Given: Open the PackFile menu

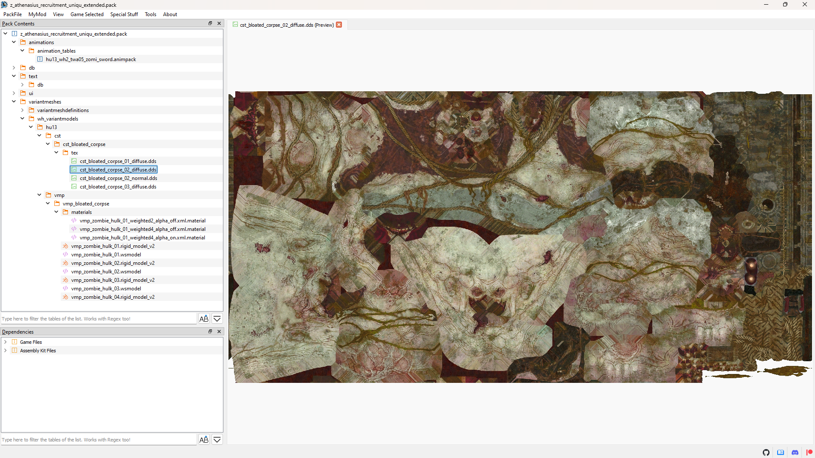Looking at the screenshot, I should pos(13,14).
